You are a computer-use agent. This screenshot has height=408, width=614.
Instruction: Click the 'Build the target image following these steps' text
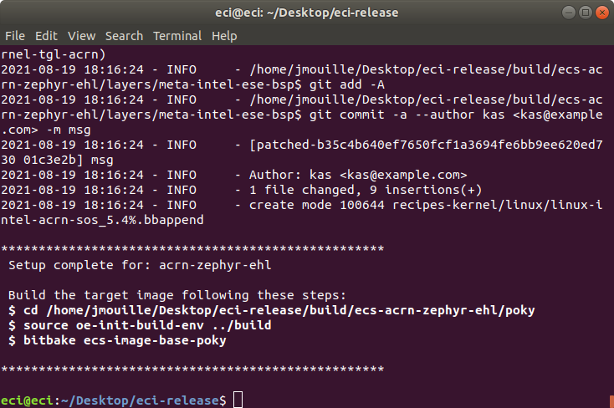coord(177,295)
